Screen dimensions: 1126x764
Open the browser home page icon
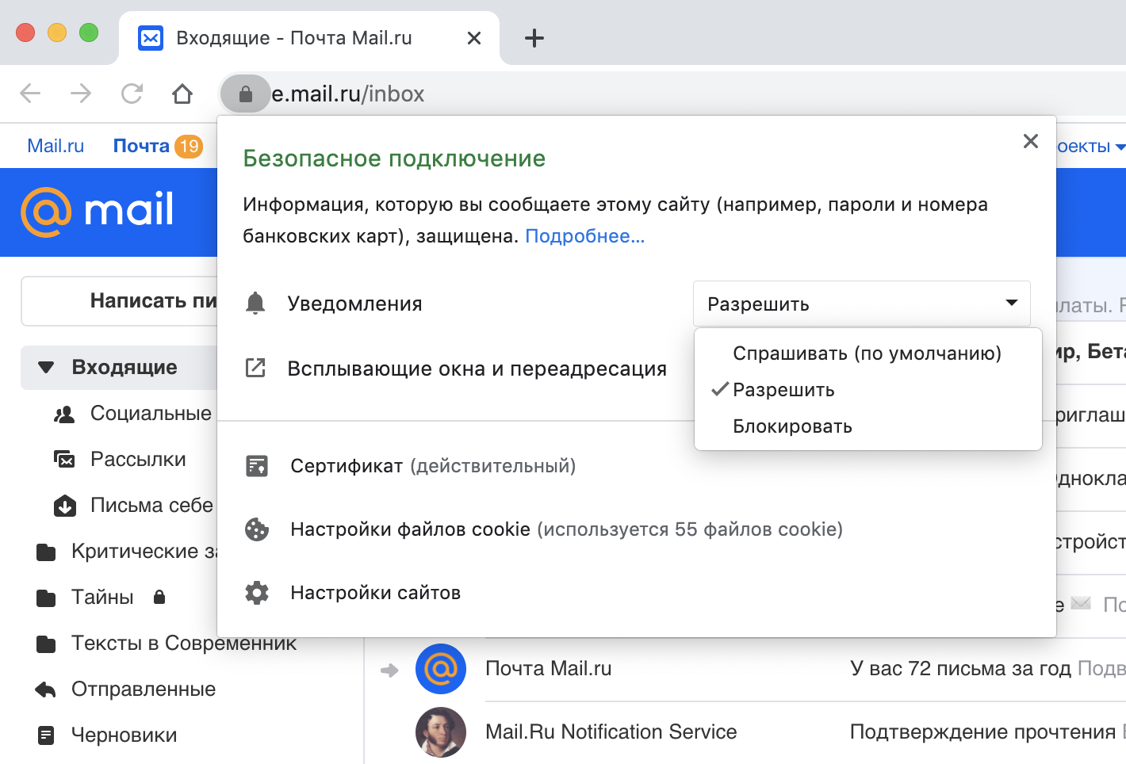182,94
